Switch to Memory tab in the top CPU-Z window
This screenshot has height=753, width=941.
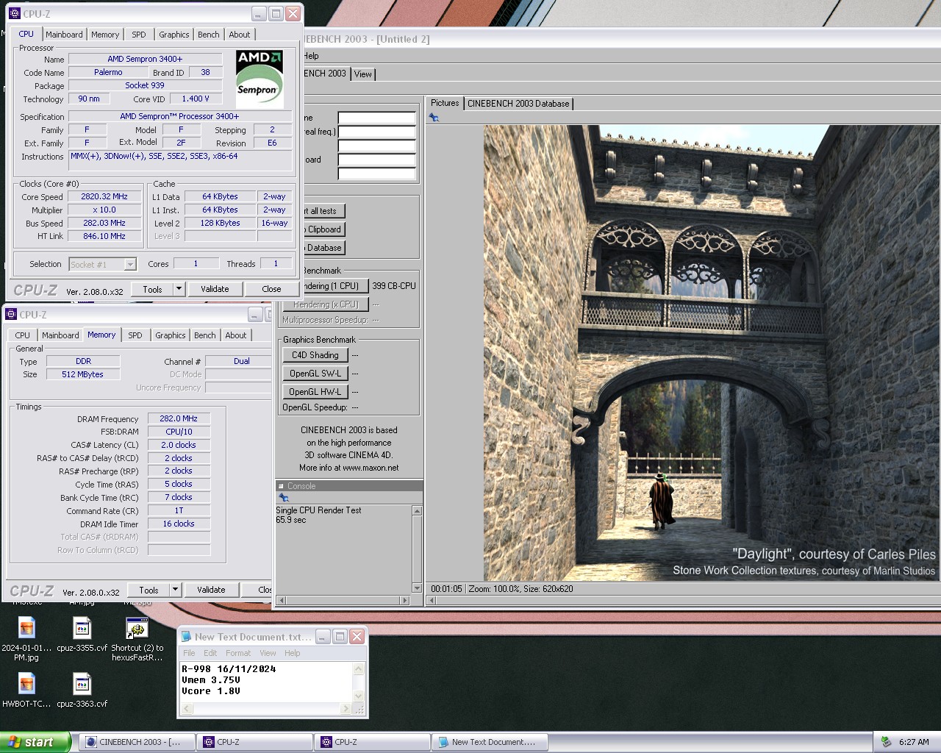tap(105, 35)
